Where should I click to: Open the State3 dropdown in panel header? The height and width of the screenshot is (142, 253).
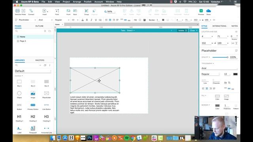pyautogui.click(x=131, y=30)
